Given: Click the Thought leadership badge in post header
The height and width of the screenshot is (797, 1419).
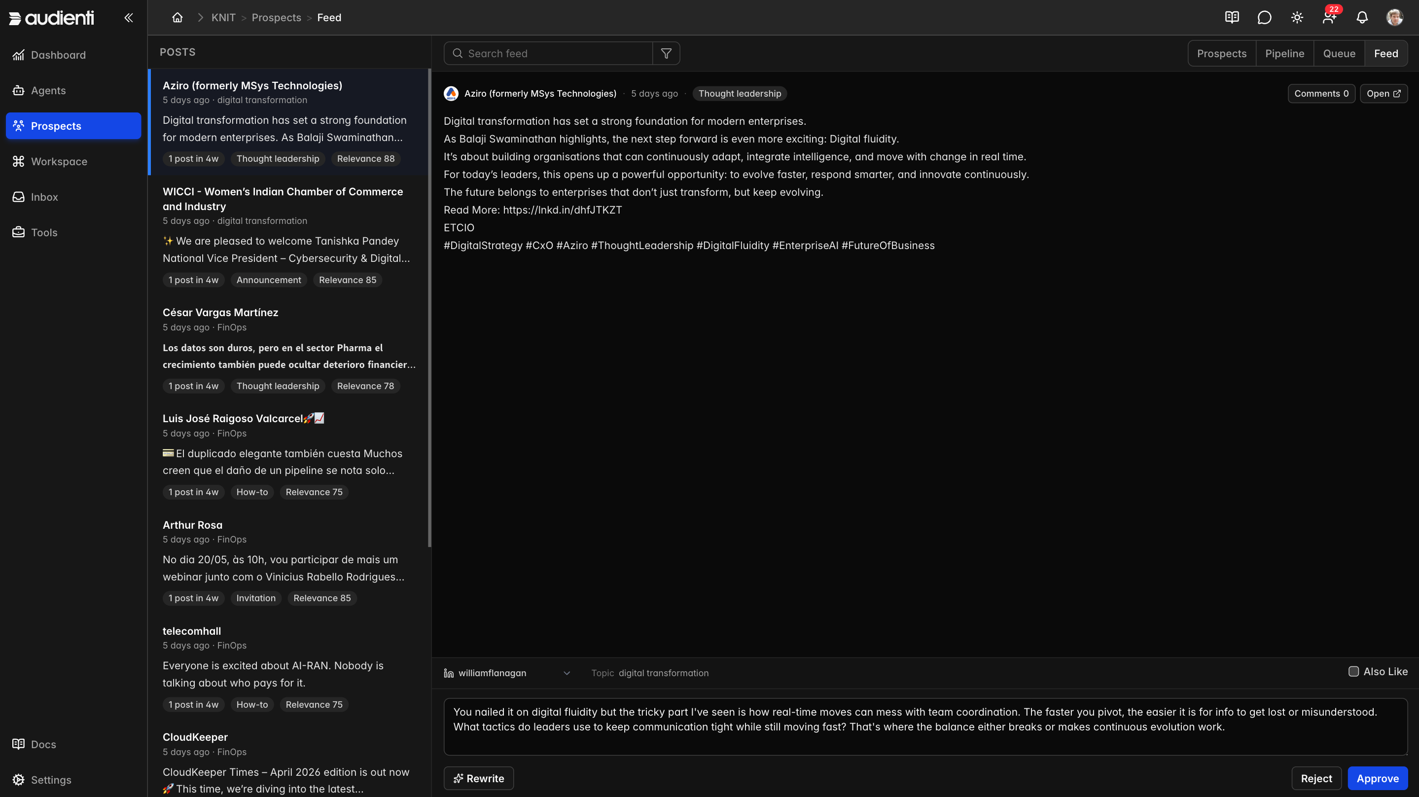Looking at the screenshot, I should tap(739, 94).
